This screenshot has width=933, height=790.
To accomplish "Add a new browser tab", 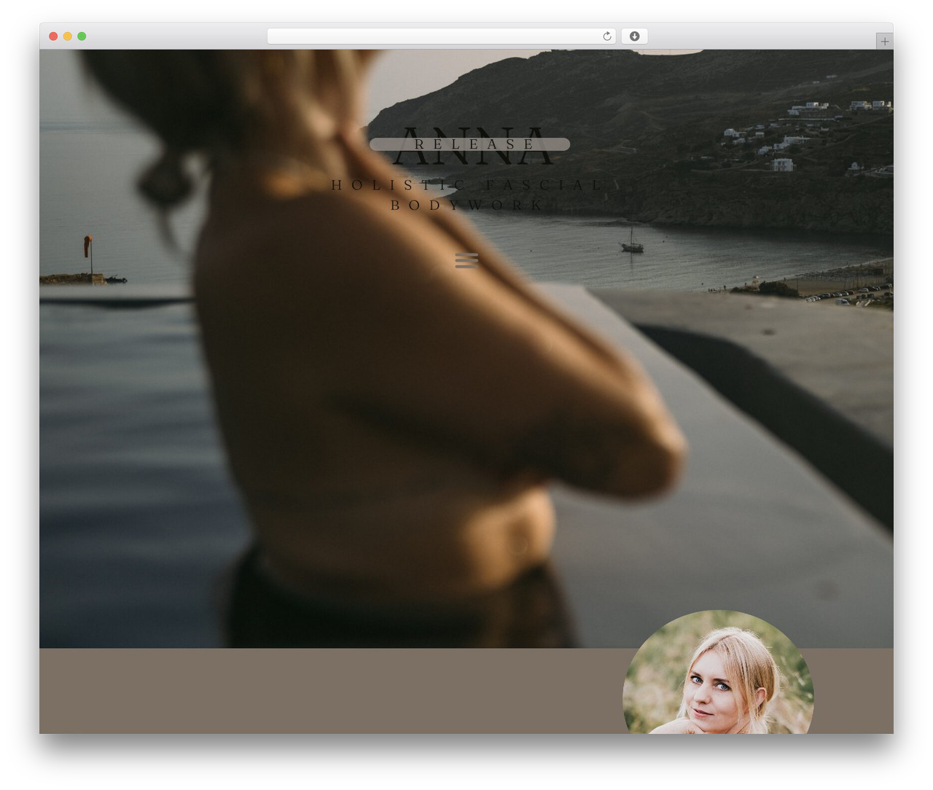I will pos(884,42).
